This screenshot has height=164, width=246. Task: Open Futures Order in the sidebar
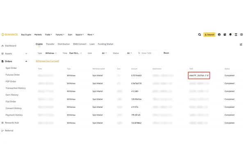pos(13,75)
